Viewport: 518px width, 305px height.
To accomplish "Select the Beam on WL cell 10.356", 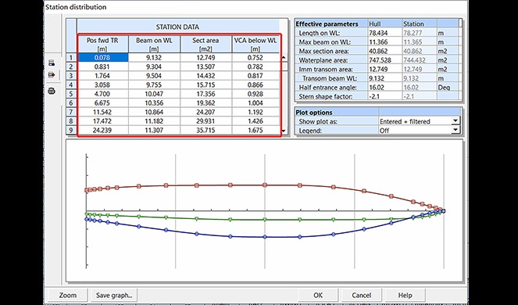I will click(154, 103).
